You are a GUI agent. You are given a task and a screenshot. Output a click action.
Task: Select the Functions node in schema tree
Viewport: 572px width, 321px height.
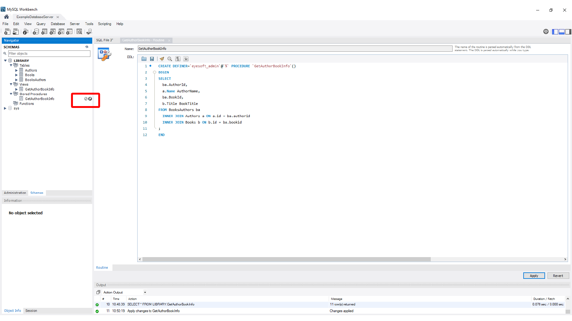(27, 104)
